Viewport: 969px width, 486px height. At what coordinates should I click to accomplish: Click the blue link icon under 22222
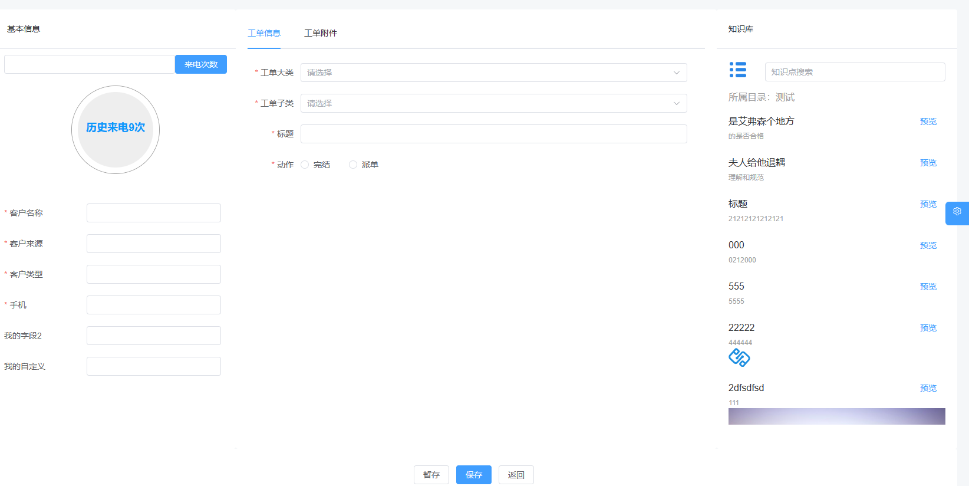[739, 357]
